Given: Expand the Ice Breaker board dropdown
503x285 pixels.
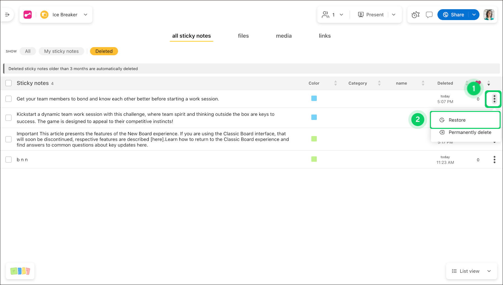Looking at the screenshot, I should pyautogui.click(x=85, y=15).
